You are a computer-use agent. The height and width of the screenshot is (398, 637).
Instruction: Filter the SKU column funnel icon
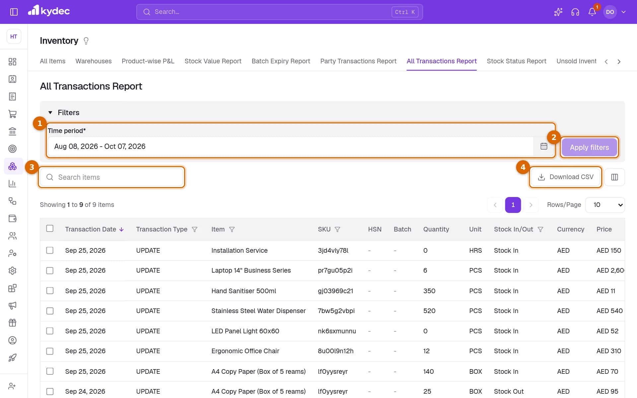[x=337, y=230]
